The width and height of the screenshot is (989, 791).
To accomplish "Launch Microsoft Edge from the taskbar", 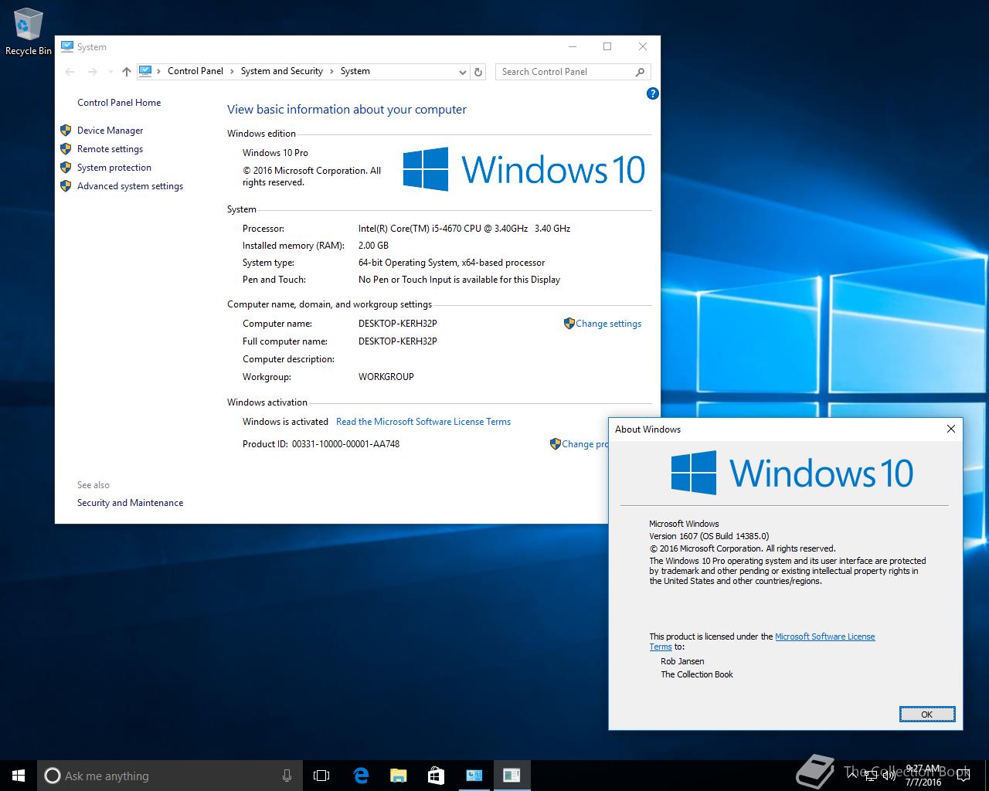I will (x=360, y=776).
